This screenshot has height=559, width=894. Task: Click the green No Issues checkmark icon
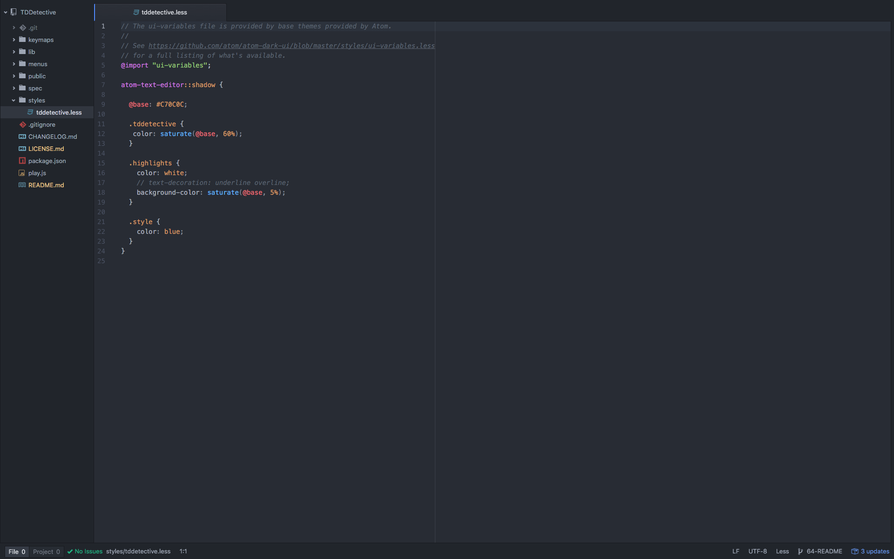tap(70, 552)
